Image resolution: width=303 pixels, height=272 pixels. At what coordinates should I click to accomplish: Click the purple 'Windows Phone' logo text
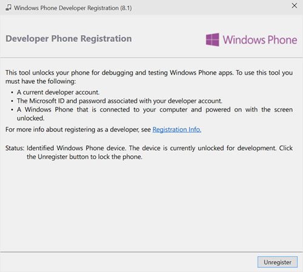(x=260, y=40)
